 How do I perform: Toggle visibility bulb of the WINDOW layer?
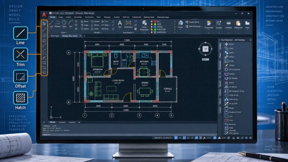pos(152,27)
